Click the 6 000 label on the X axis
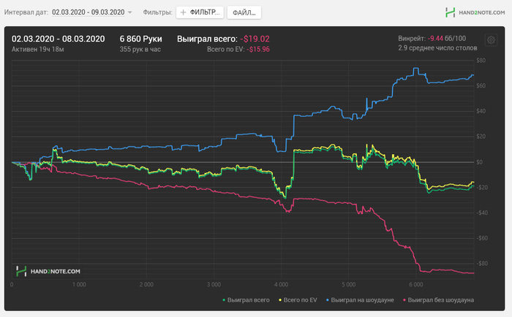This screenshot has width=512, height=317. click(416, 285)
